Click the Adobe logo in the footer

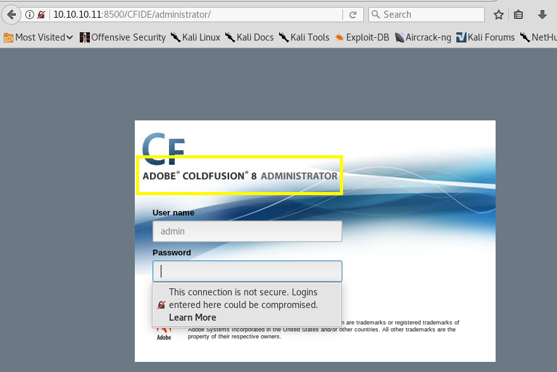point(163,331)
